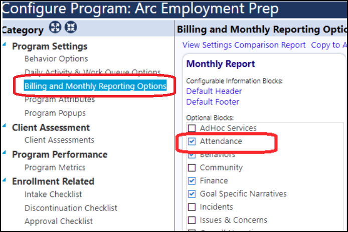Image resolution: width=348 pixels, height=232 pixels.
Task: Open the Program Popups settings
Action: [x=55, y=113]
